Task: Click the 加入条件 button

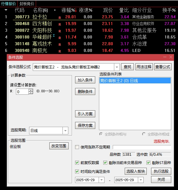Action: tap(85, 80)
